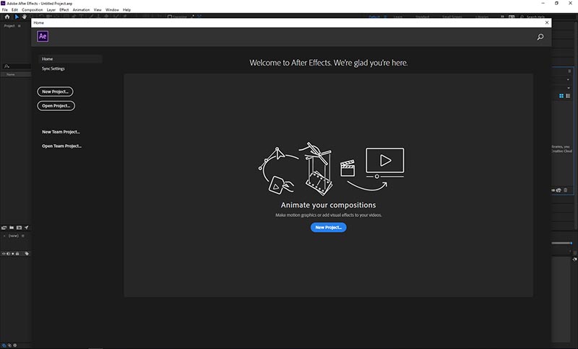578x349 pixels.
Task: Click the Project panel search field
Action: pyautogui.click(x=17, y=66)
